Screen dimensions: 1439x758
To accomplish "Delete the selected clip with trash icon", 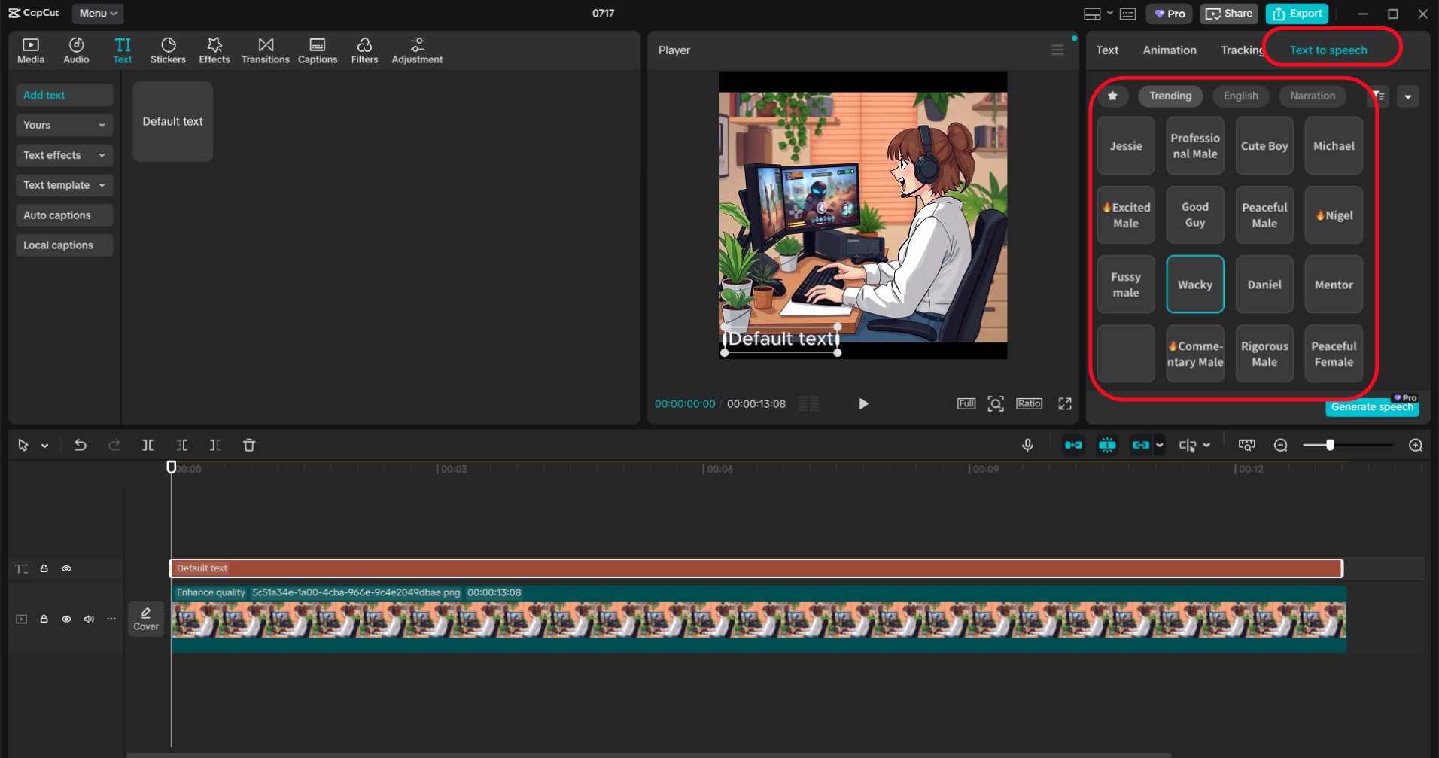I will (249, 446).
